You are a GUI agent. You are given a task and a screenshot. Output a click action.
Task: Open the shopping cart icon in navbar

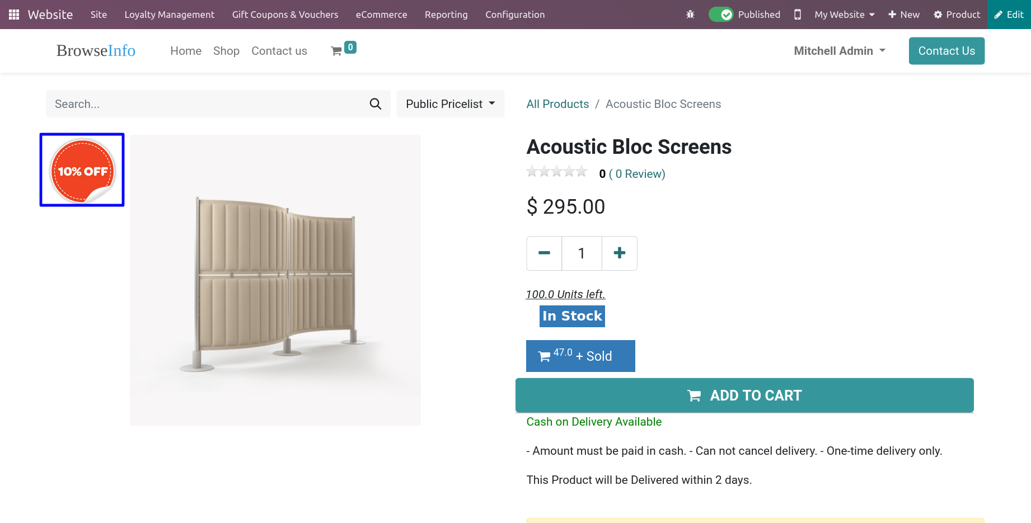click(x=337, y=51)
